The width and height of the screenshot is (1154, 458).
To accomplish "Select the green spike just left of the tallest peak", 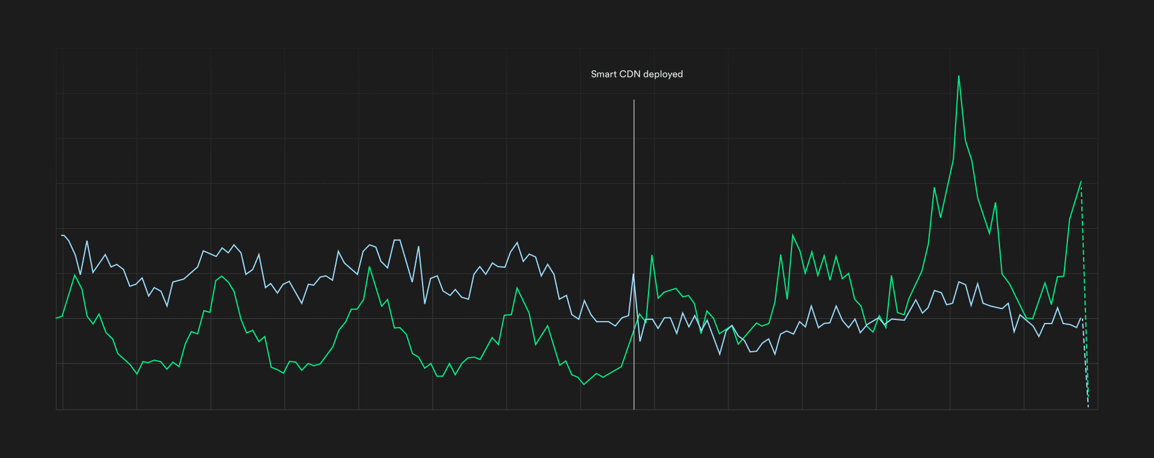I will pos(934,188).
